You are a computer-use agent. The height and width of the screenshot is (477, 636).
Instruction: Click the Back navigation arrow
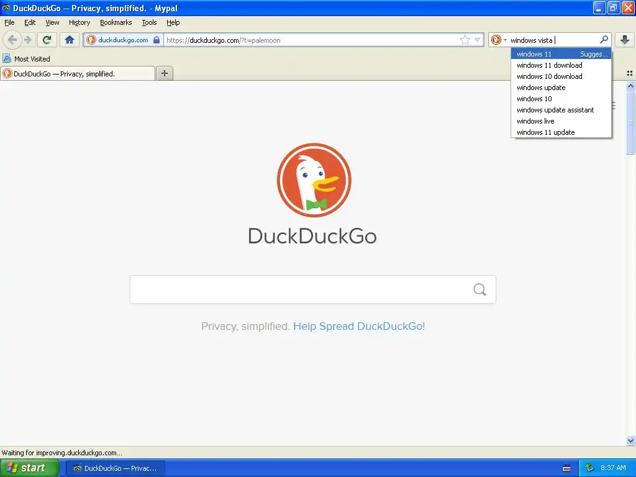click(12, 40)
